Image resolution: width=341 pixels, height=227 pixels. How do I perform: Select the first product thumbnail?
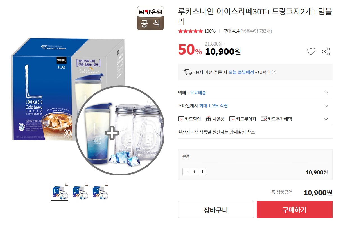point(60,192)
